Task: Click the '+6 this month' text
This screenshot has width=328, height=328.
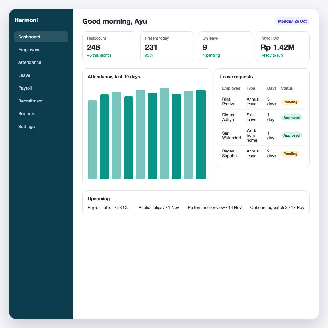Action: click(99, 55)
